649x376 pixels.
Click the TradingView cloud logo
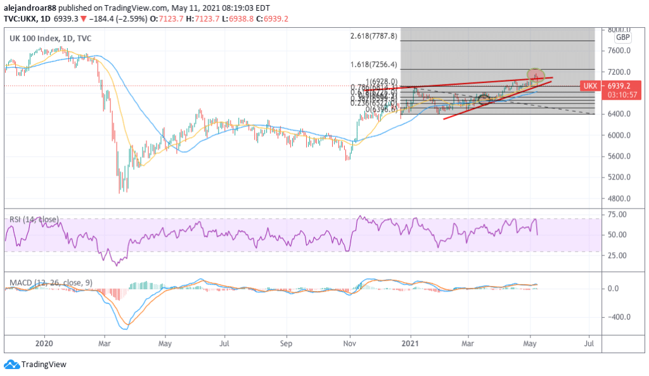pos(11,365)
